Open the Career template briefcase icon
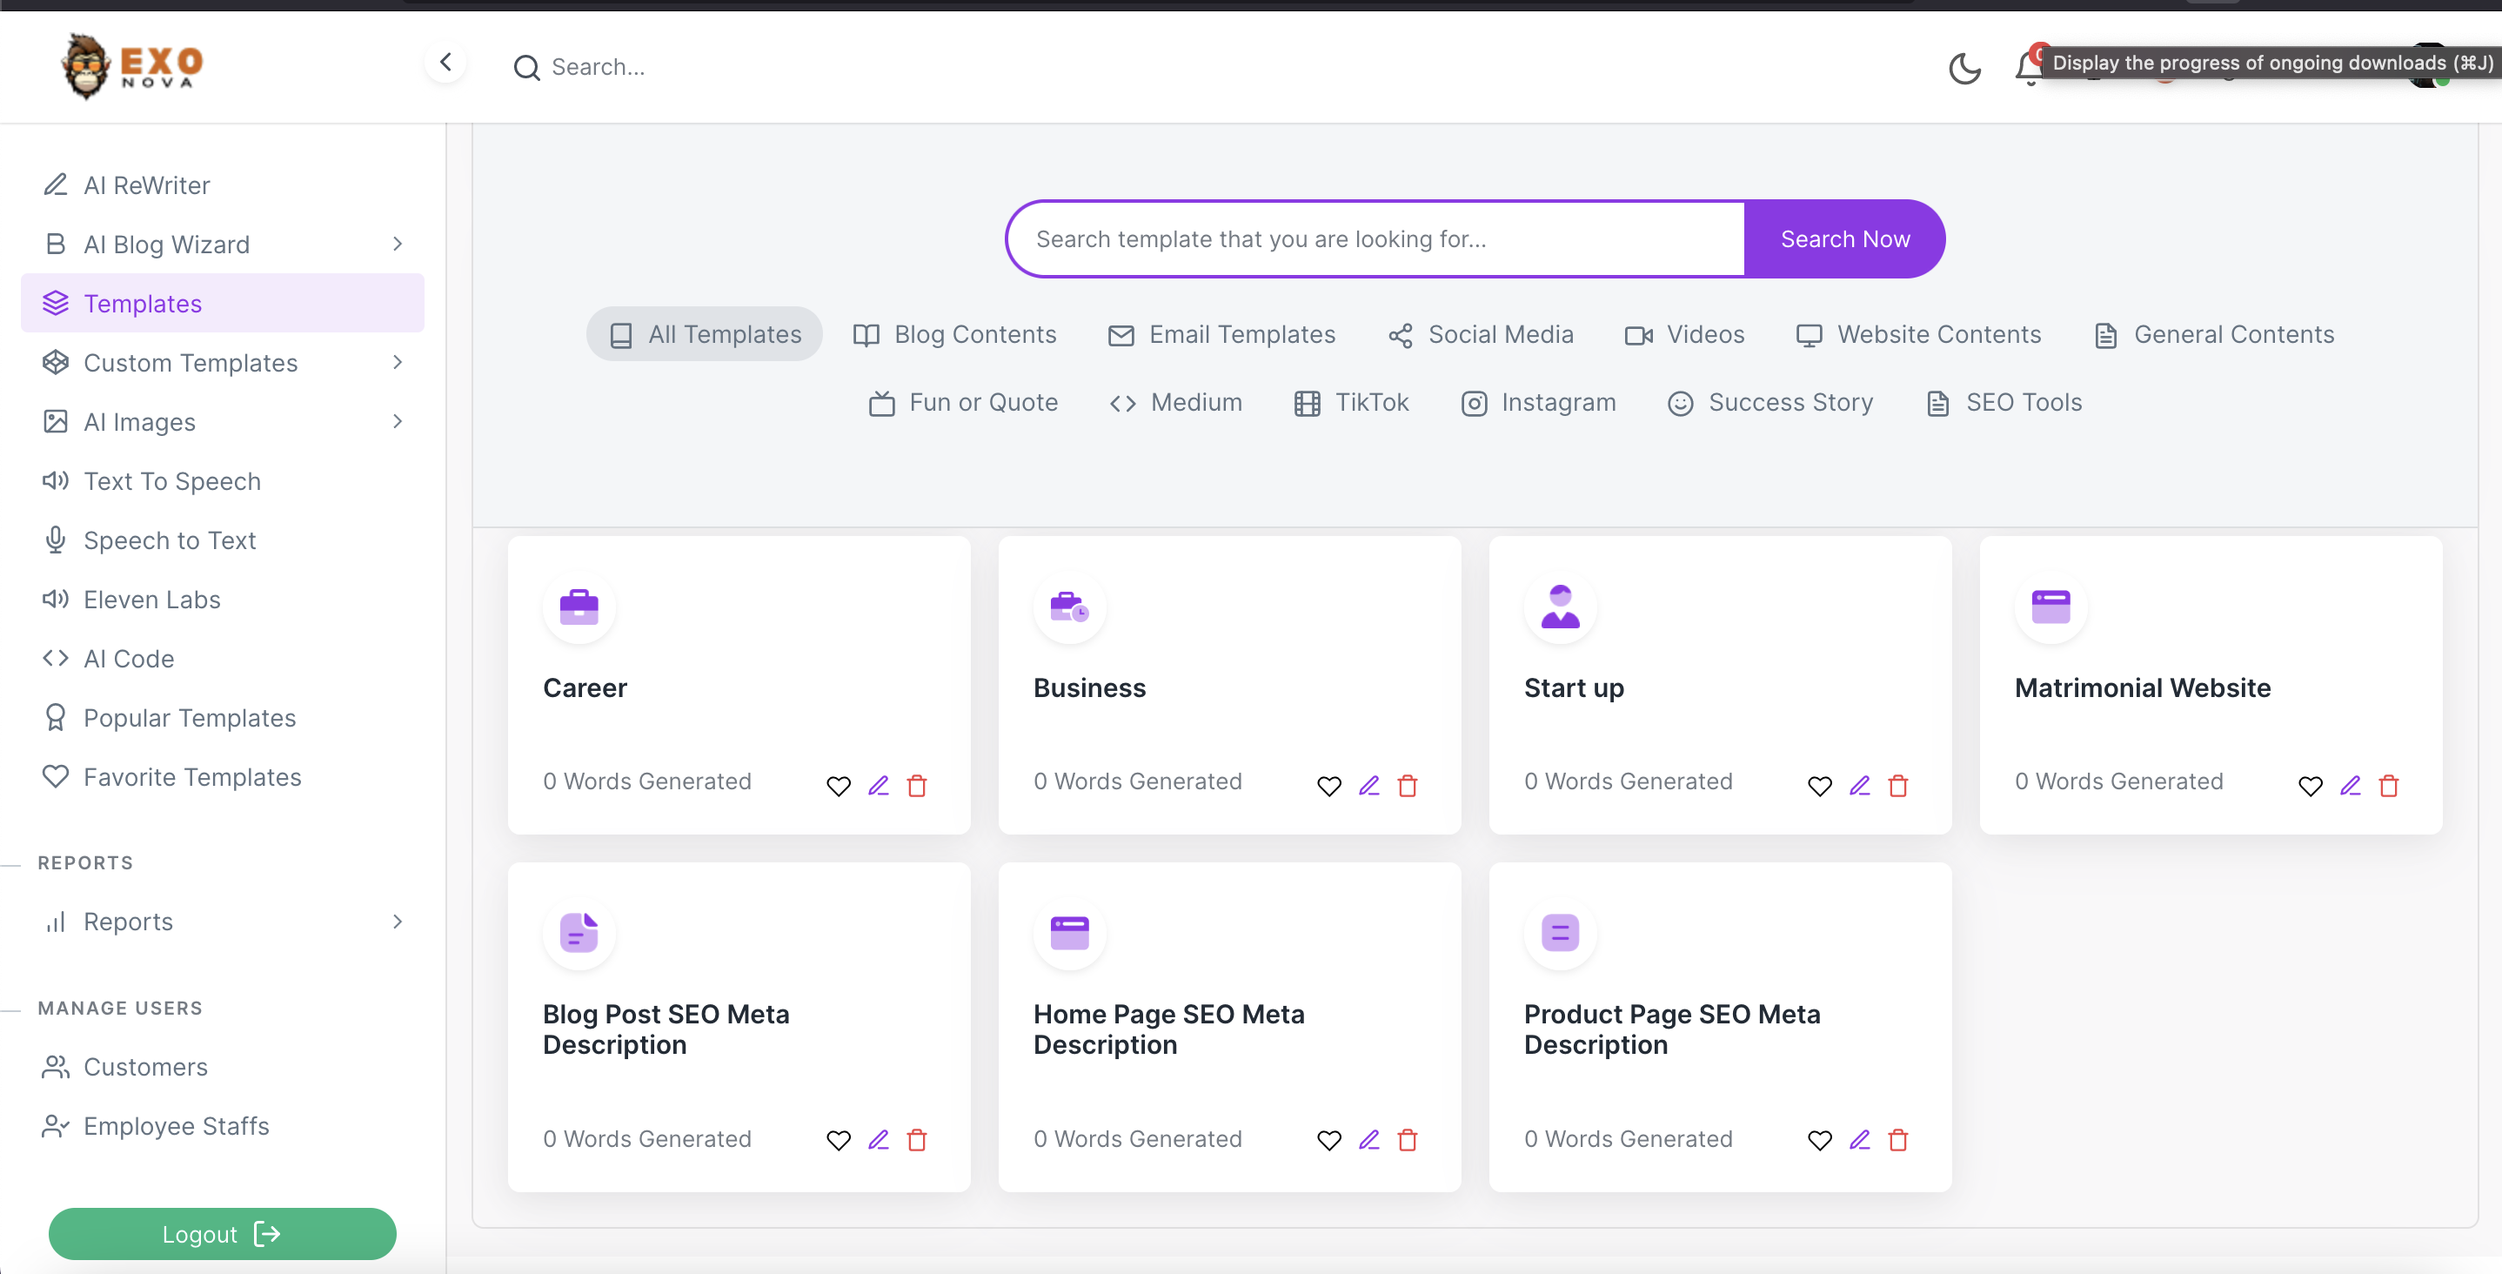The width and height of the screenshot is (2502, 1274). (579, 607)
